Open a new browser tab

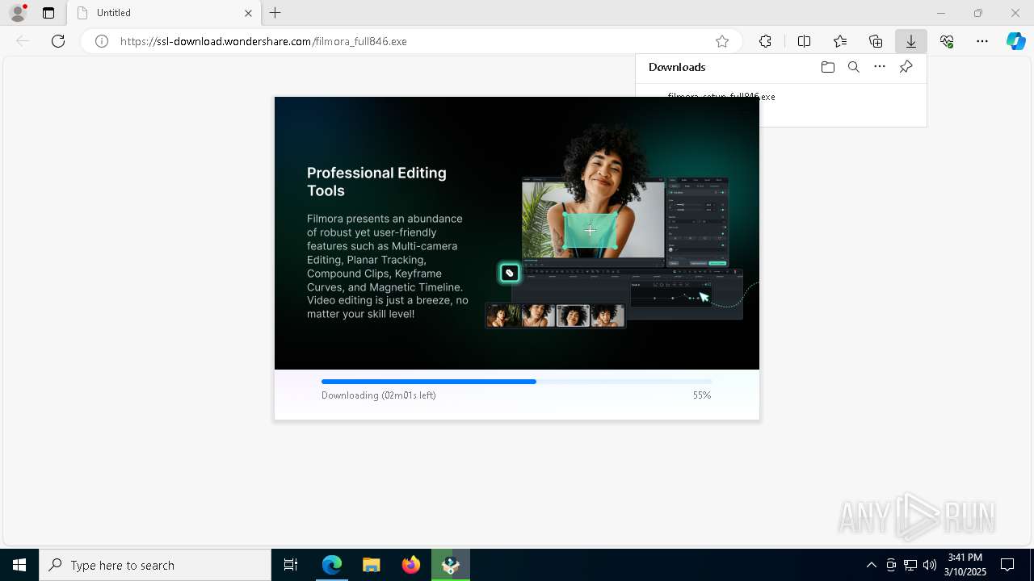(275, 13)
